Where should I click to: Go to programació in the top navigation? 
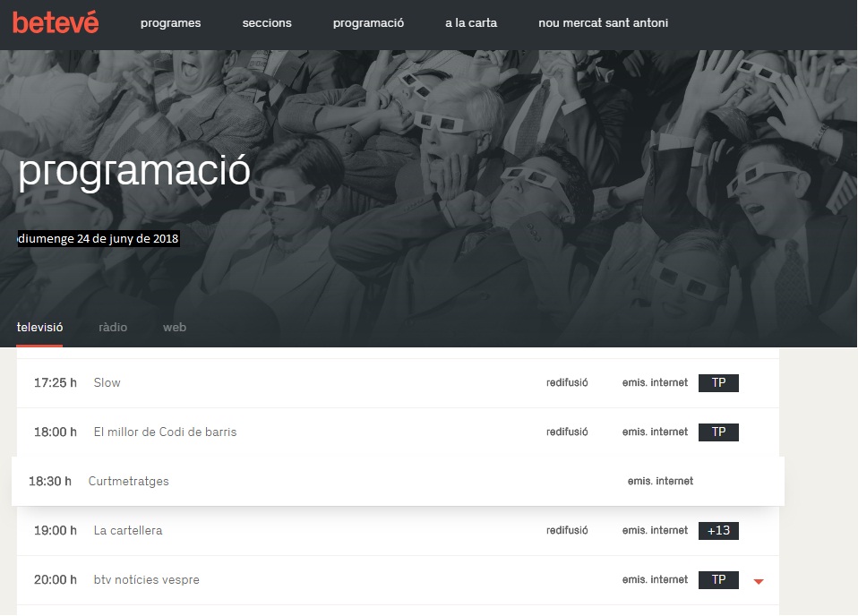point(368,23)
